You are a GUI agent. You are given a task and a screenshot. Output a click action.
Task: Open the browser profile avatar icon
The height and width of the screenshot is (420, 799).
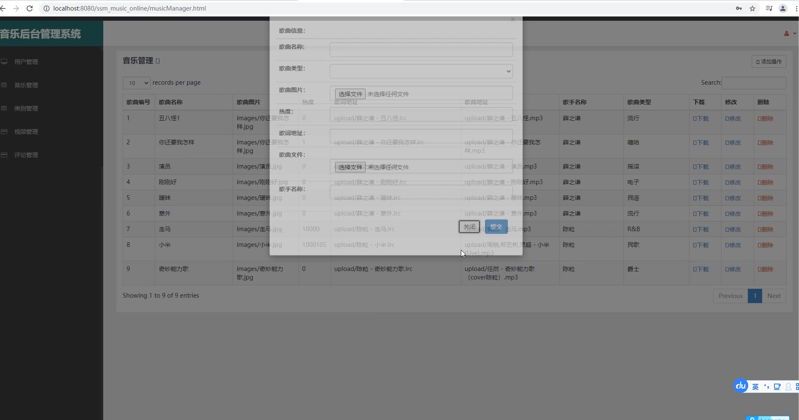point(783,8)
